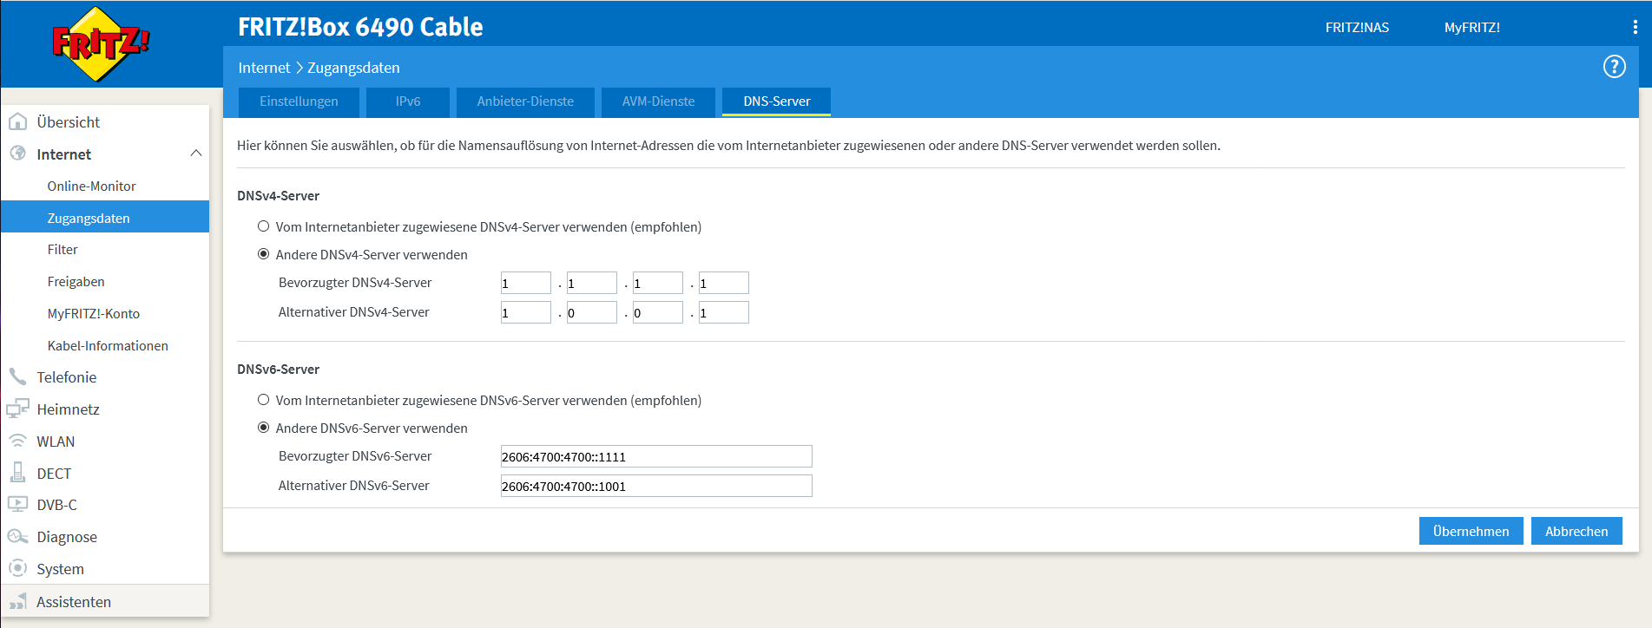Click the Diagnose icon
Screen dimensions: 1652x628
pyautogui.click(x=17, y=536)
